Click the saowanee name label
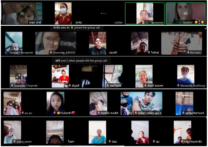 click(158, 22)
